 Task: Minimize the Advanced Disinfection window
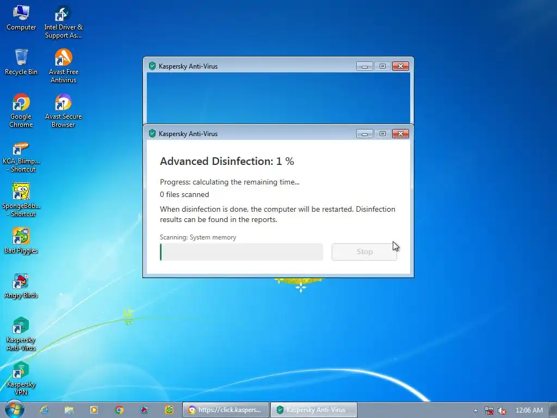[x=364, y=134]
